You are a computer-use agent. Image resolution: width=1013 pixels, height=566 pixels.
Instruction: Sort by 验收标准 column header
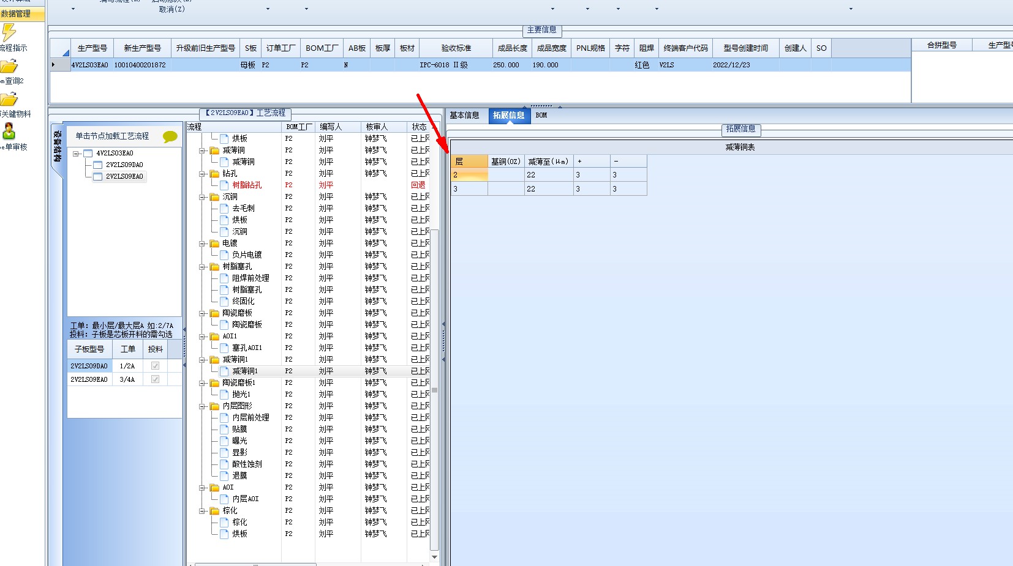(456, 48)
